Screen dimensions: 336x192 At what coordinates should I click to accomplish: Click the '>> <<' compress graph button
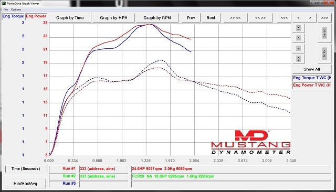coord(235,18)
